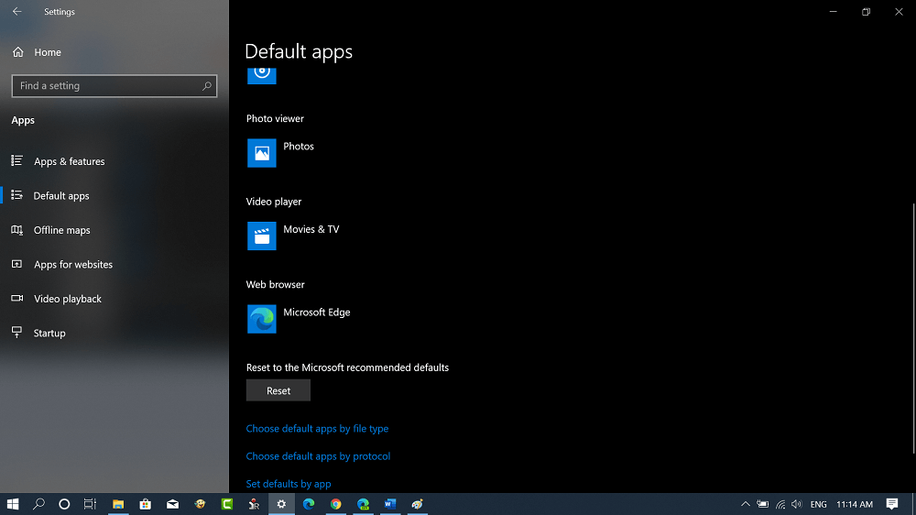This screenshot has width=916, height=515.
Task: Open the volume control icon
Action: 797,504
